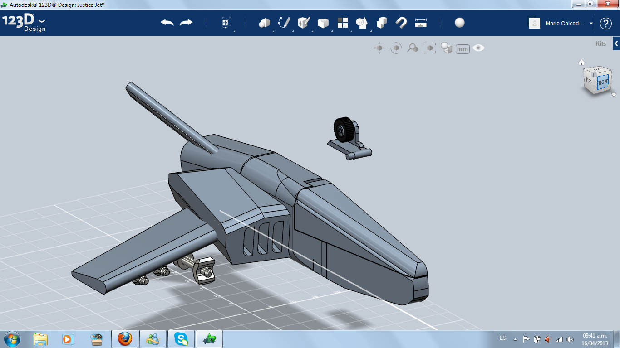Image resolution: width=620 pixels, height=348 pixels.
Task: Select the Zoom magnifier tool
Action: [x=413, y=48]
